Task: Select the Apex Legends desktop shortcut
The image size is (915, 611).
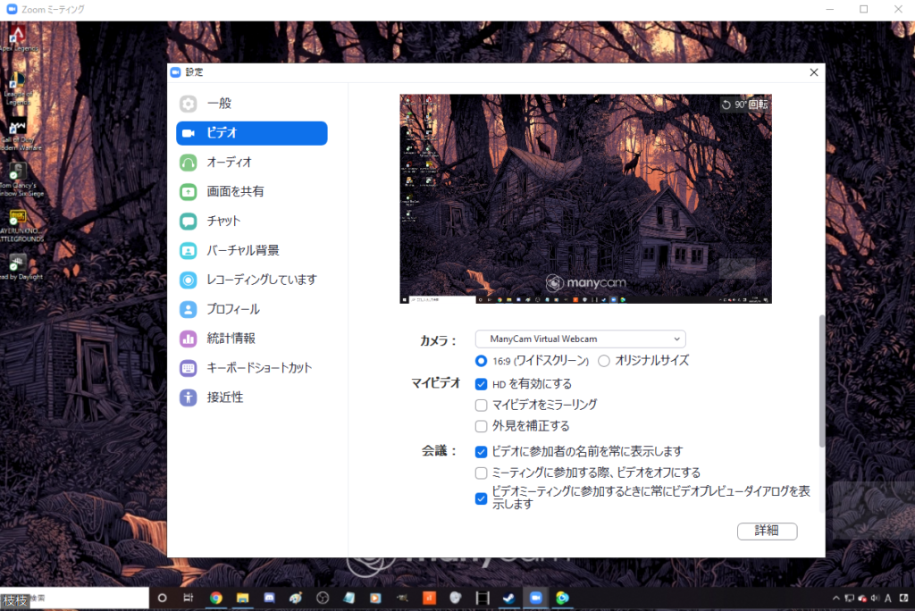Action: pyautogui.click(x=18, y=39)
